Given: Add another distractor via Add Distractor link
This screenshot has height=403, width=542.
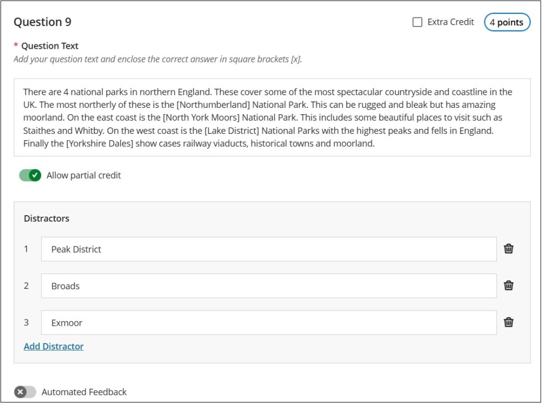Looking at the screenshot, I should coord(53,346).
